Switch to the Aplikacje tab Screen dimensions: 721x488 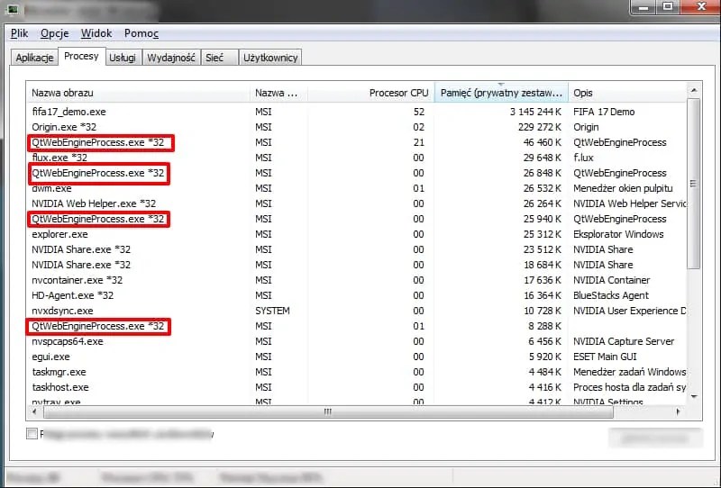tap(34, 58)
